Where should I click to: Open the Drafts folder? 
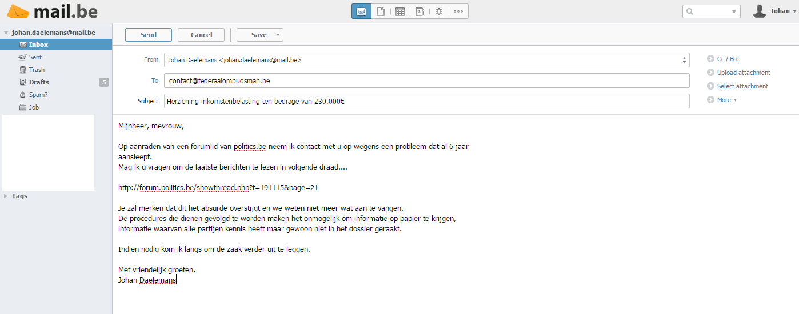point(39,82)
